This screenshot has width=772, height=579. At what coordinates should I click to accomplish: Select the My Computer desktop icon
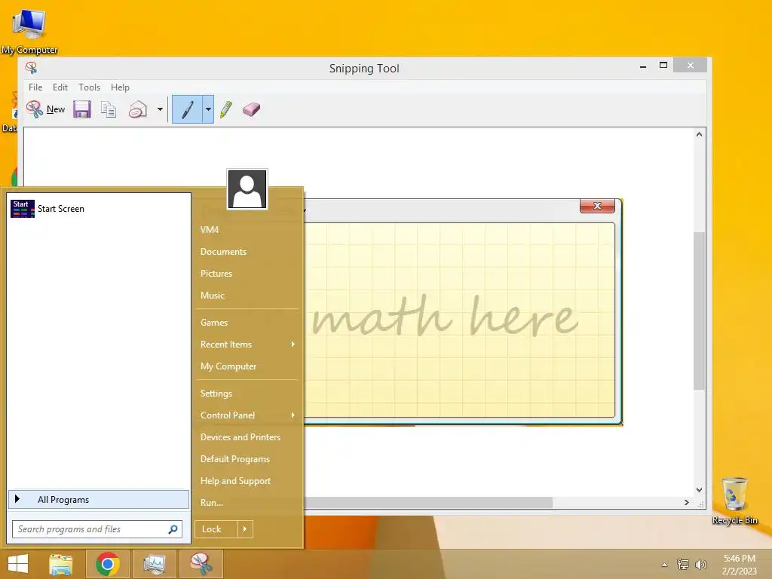coord(29,31)
